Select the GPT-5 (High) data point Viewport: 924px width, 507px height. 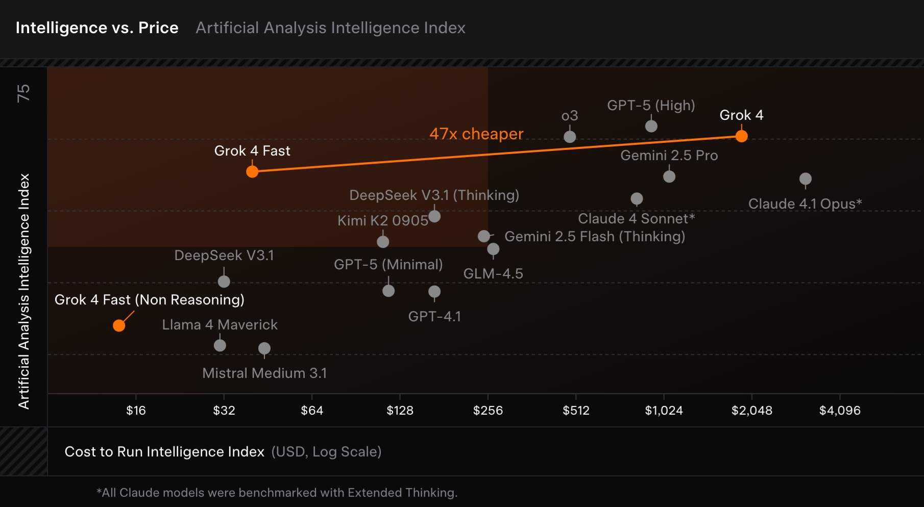[x=651, y=126]
